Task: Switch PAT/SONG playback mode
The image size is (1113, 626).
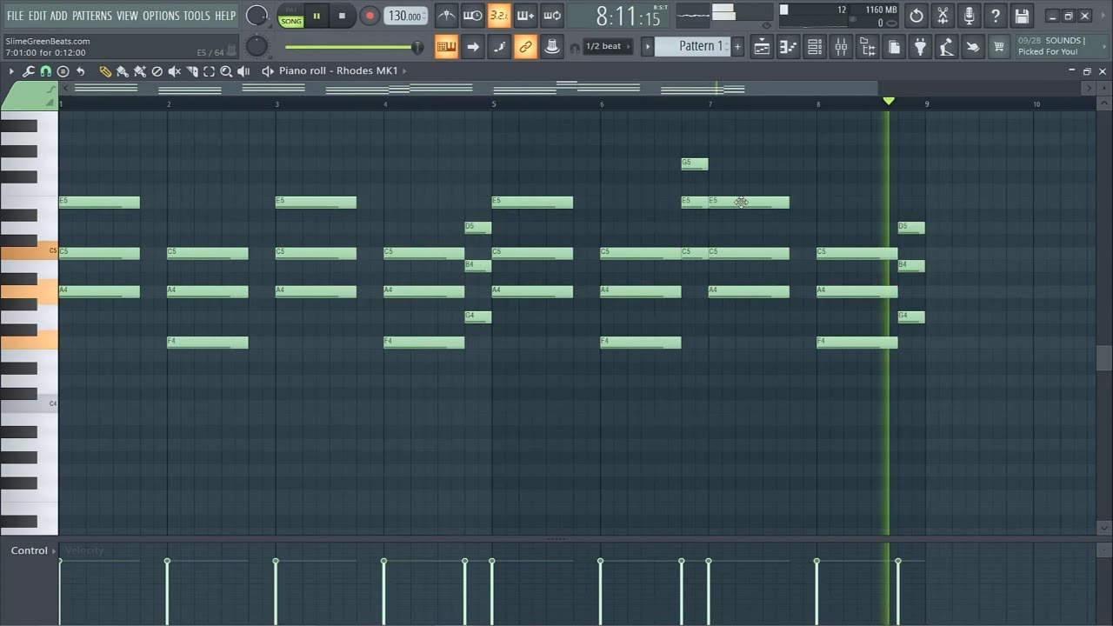Action: tap(291, 16)
